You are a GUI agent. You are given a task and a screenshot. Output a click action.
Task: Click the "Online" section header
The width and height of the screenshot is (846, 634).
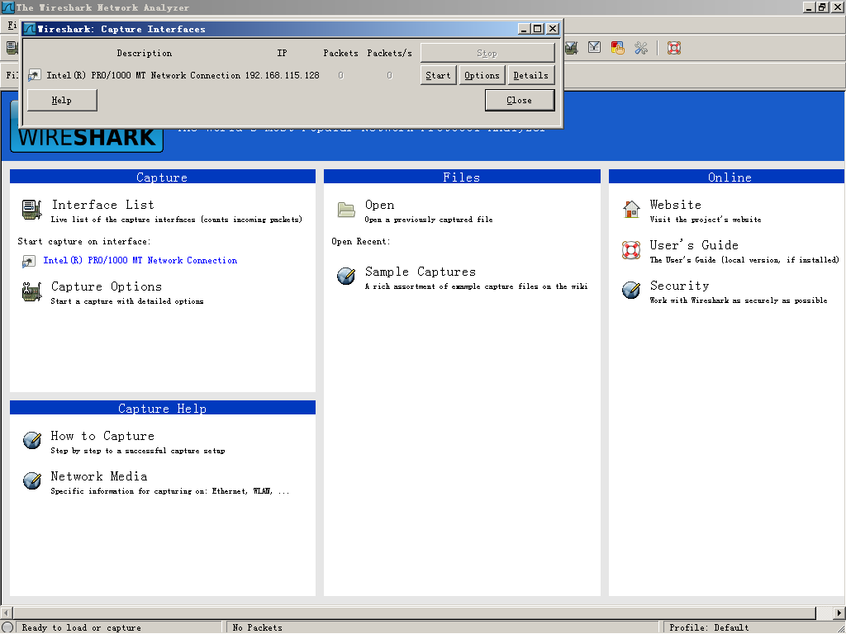[x=727, y=177]
